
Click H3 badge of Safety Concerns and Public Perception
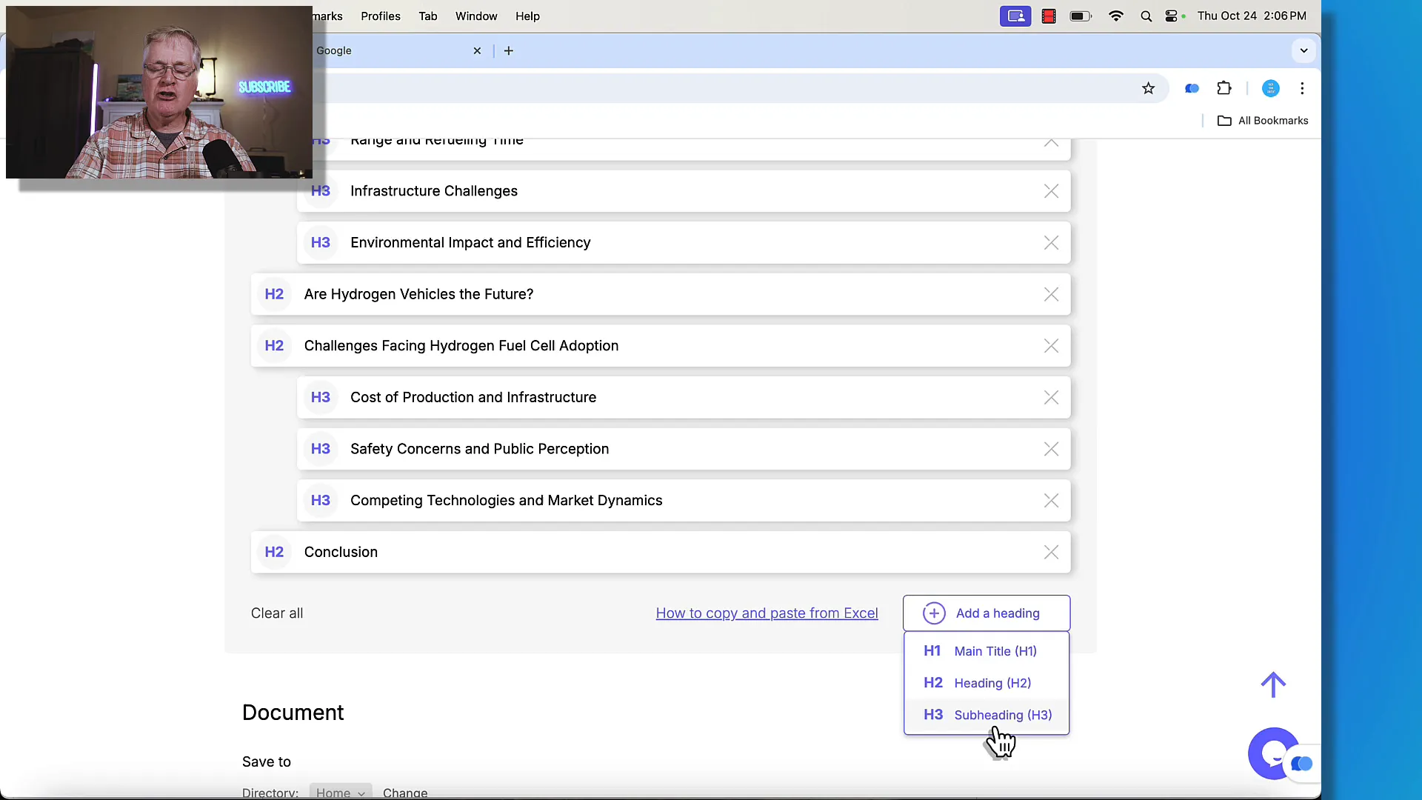point(321,449)
